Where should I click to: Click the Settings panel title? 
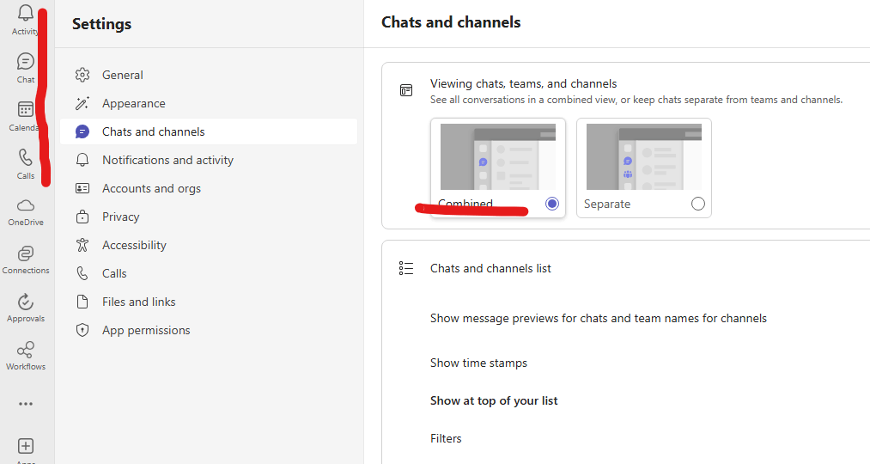click(101, 24)
